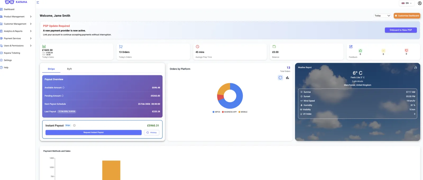Open the Today date range dropdown
The height and width of the screenshot is (180, 423).
[382, 16]
